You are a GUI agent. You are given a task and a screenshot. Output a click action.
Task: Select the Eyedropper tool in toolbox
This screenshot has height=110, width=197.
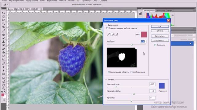pos(3,31)
